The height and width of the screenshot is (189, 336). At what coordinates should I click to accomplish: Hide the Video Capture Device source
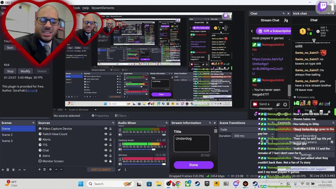(106, 129)
